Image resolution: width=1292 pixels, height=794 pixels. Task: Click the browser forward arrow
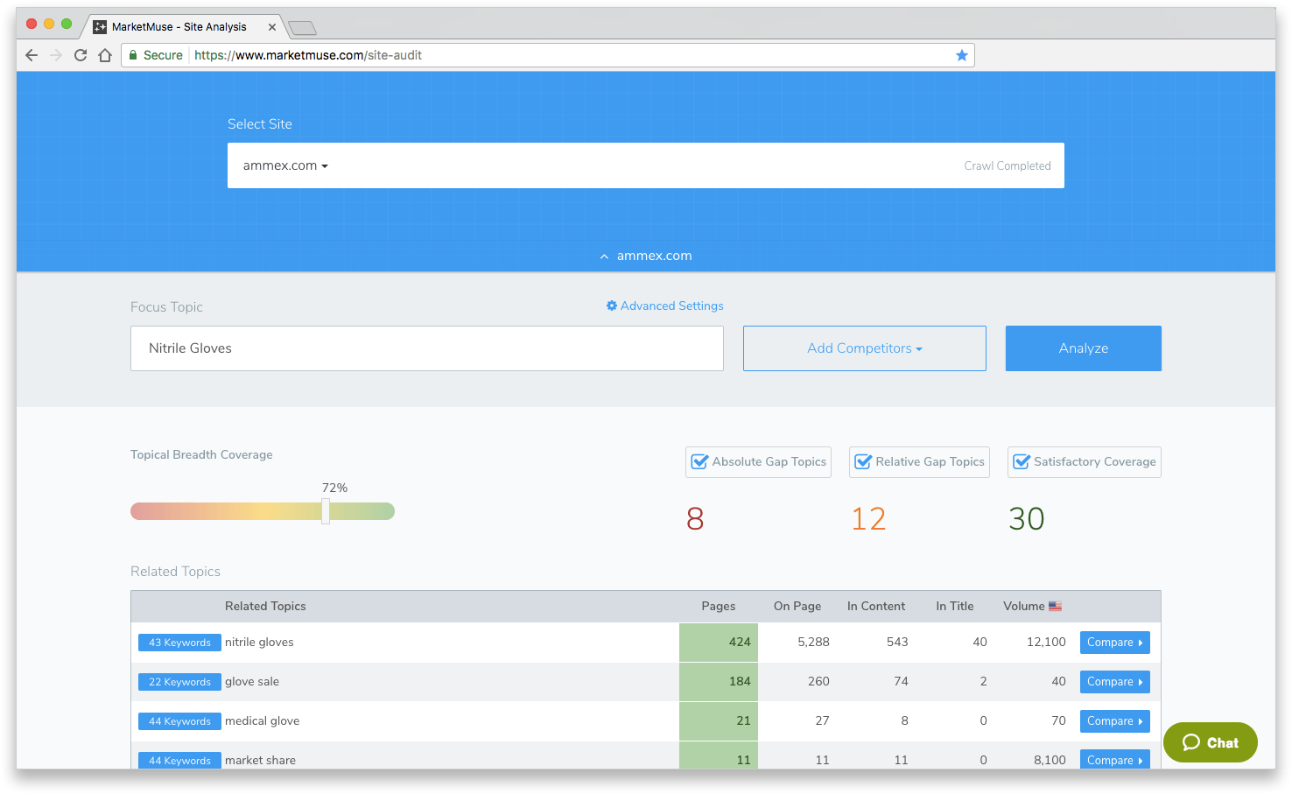pyautogui.click(x=56, y=55)
